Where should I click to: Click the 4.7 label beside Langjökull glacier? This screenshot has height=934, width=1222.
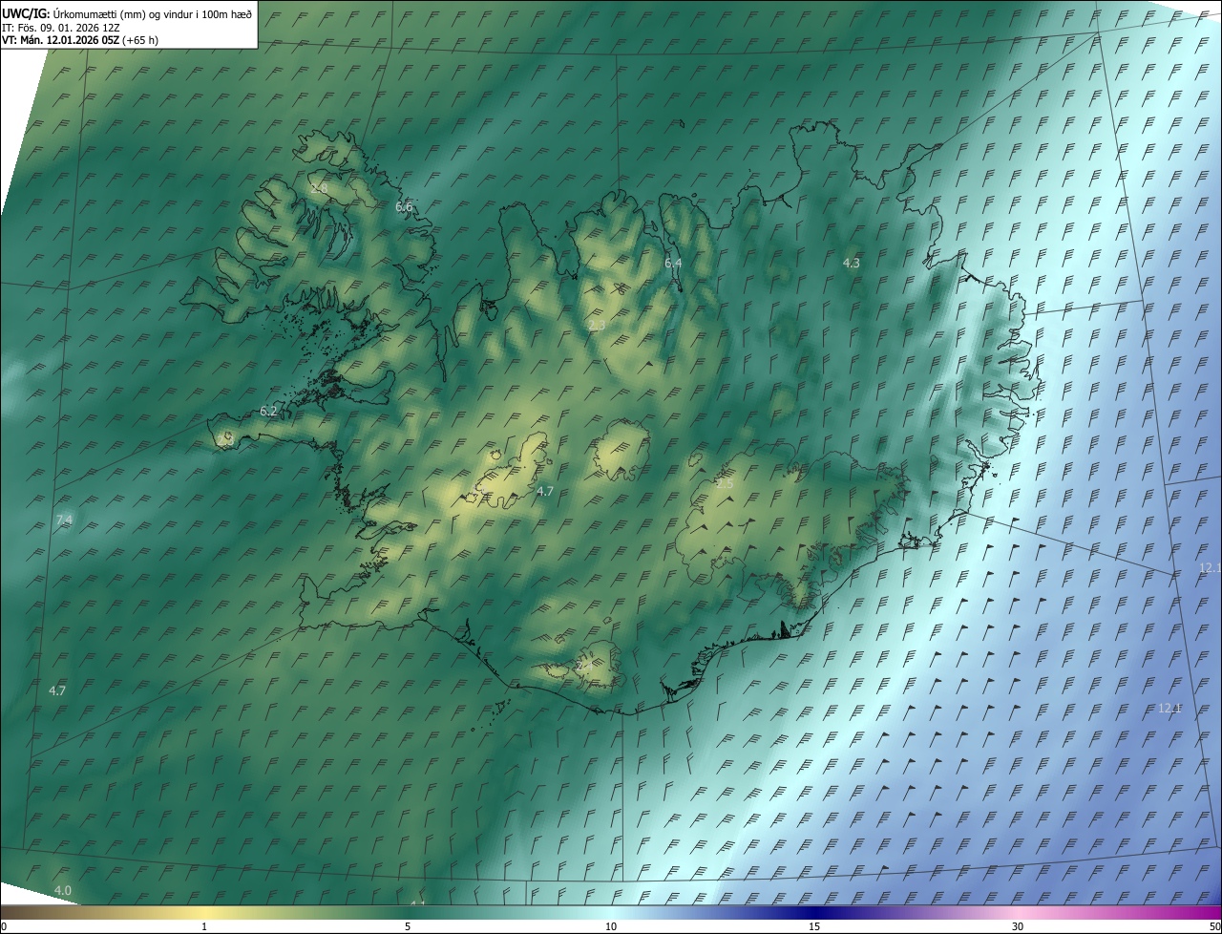pyautogui.click(x=544, y=491)
